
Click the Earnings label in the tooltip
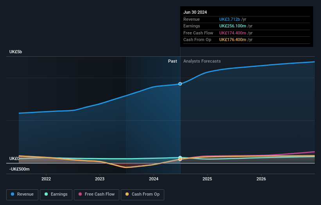[x=192, y=26]
